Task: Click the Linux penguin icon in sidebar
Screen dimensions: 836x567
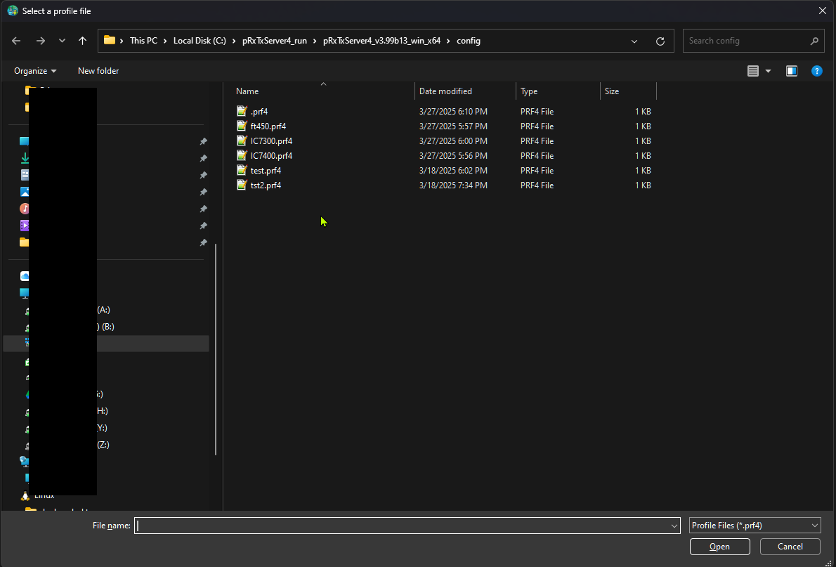Action: (25, 495)
